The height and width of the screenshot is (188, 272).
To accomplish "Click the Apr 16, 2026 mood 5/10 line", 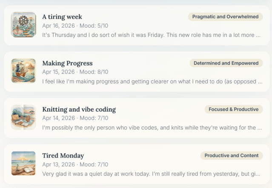I will [75, 26].
